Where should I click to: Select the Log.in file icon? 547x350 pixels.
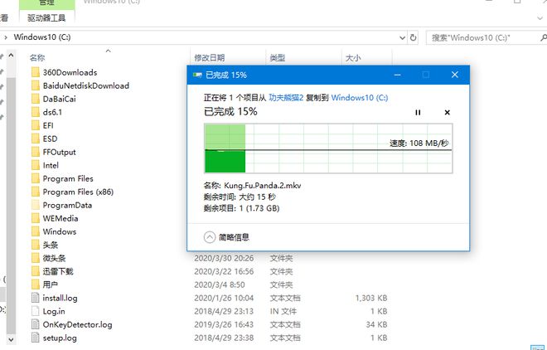(x=36, y=311)
